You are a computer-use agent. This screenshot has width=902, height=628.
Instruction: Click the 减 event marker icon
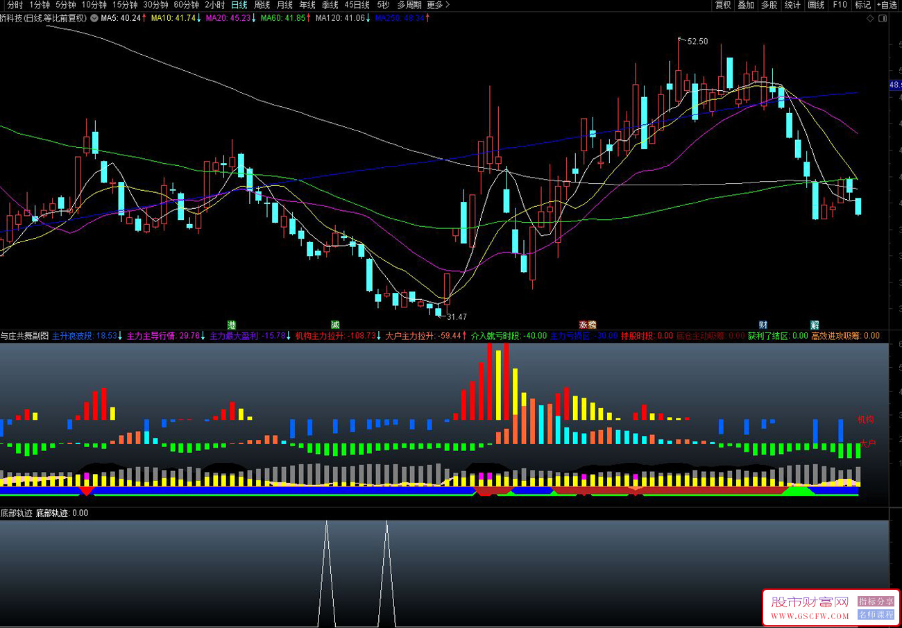point(334,324)
